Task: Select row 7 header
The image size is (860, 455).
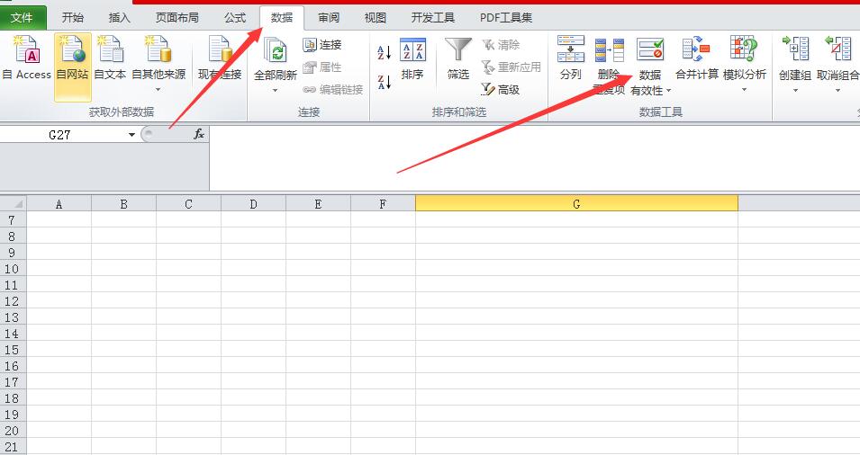Action: [x=13, y=220]
